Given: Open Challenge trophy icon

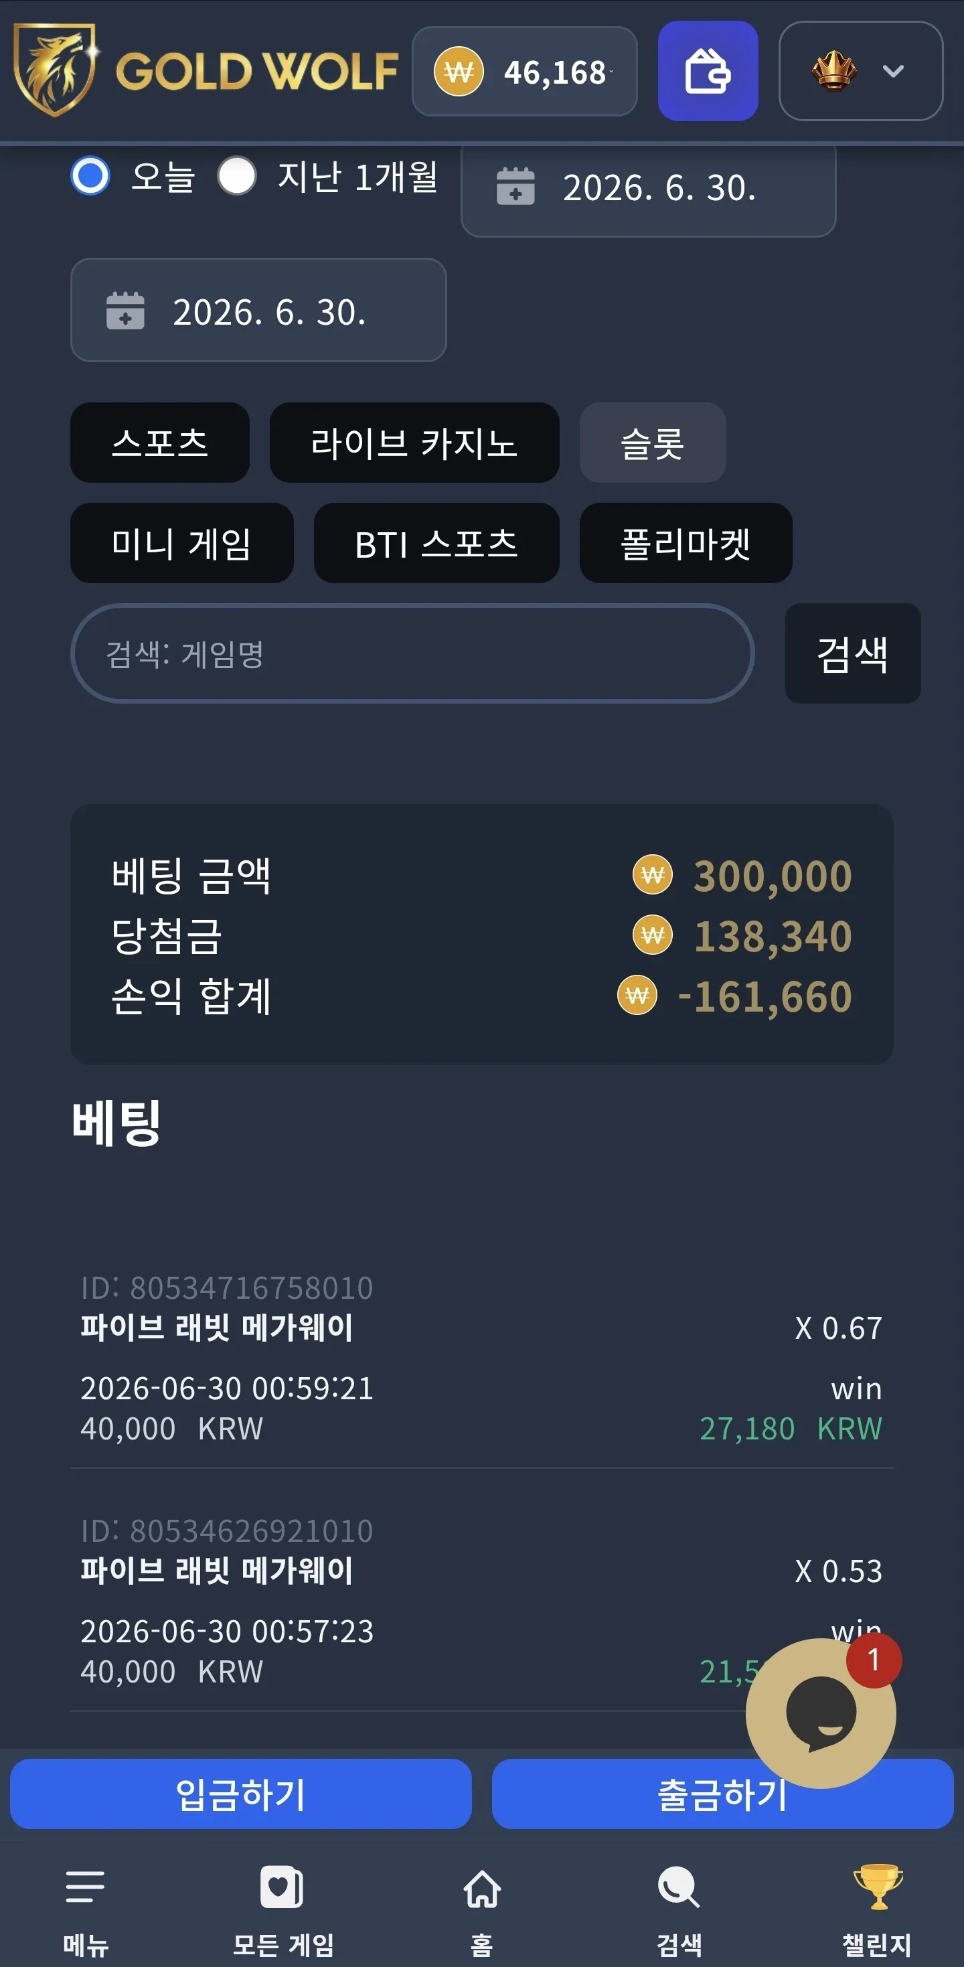Looking at the screenshot, I should pyautogui.click(x=878, y=1886).
